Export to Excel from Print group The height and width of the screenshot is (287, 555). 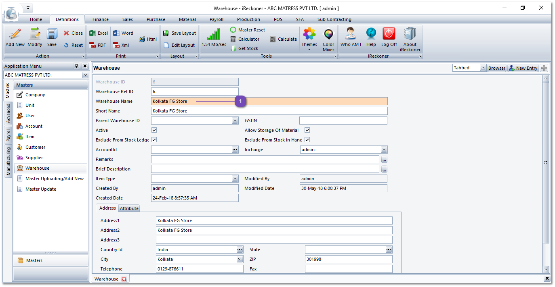99,33
